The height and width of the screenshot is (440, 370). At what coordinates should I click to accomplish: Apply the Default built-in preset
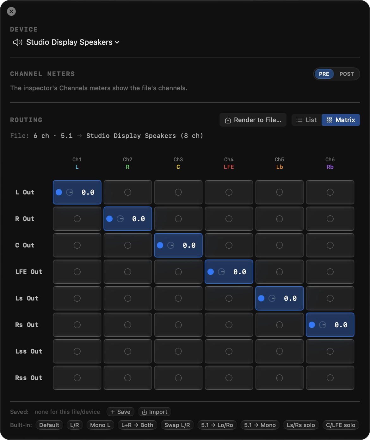tap(49, 425)
